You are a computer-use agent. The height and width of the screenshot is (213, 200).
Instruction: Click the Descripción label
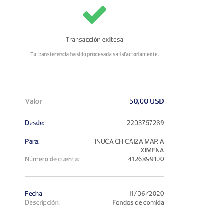(x=43, y=202)
